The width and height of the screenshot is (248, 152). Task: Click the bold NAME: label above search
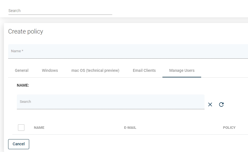point(23,85)
